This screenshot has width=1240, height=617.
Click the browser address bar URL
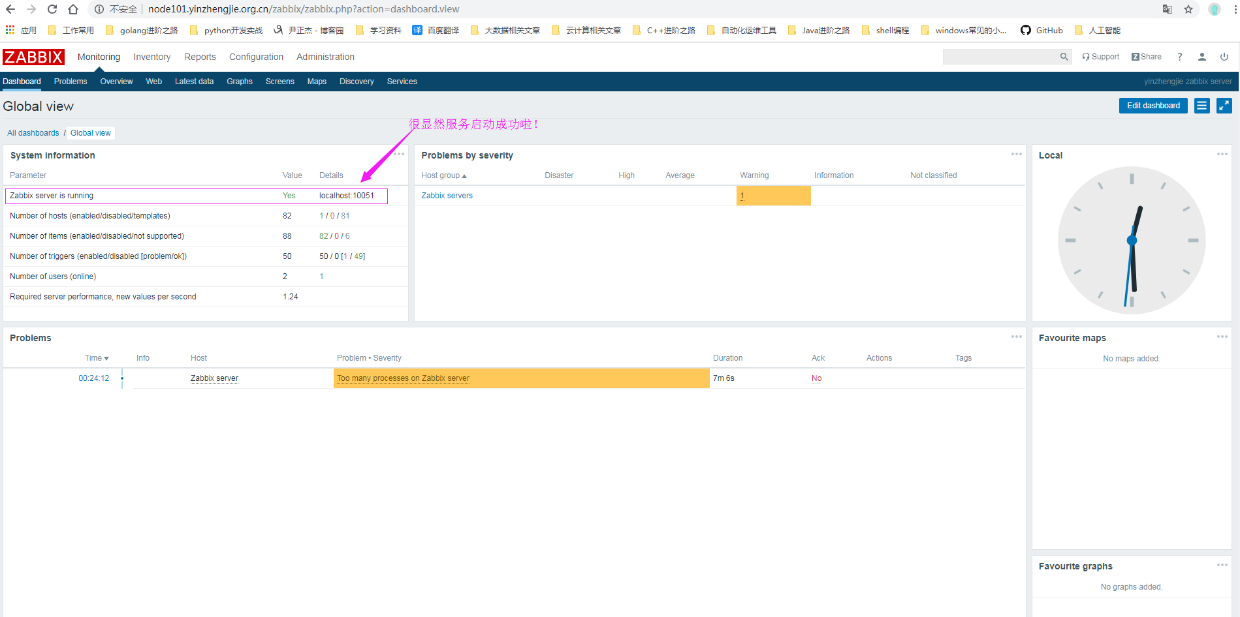(x=304, y=9)
